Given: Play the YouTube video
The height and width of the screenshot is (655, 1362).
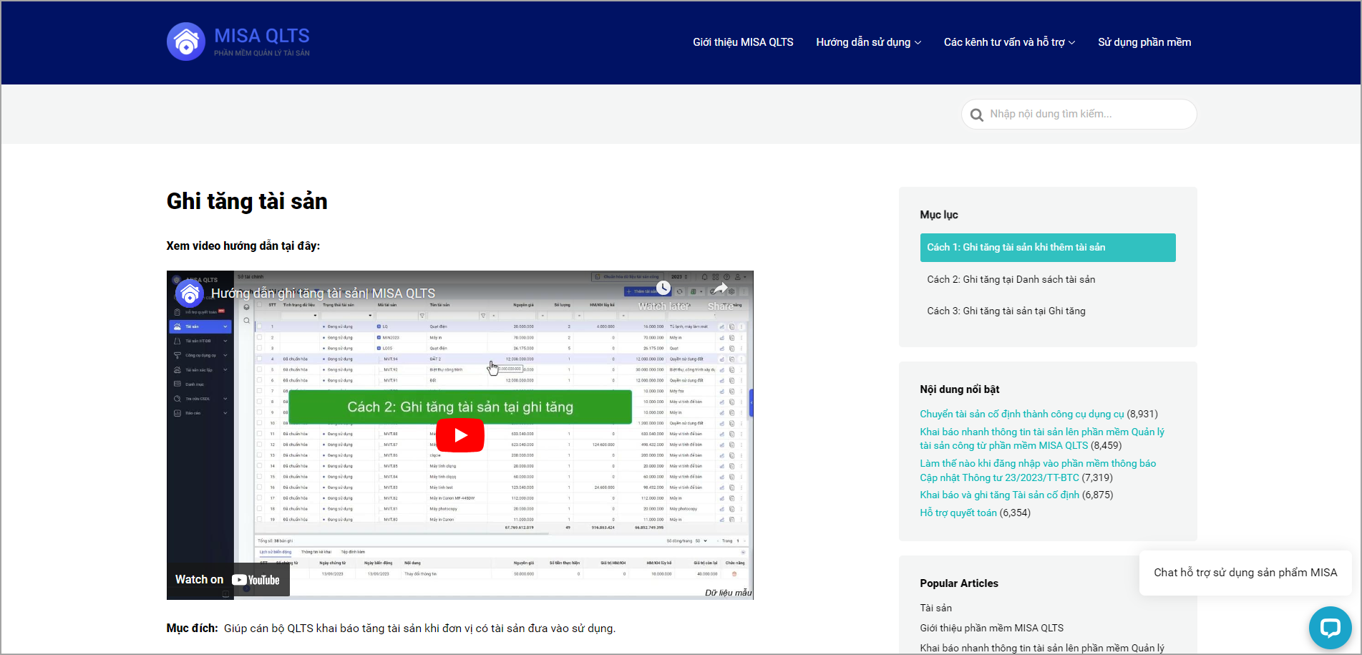Looking at the screenshot, I should [x=460, y=435].
